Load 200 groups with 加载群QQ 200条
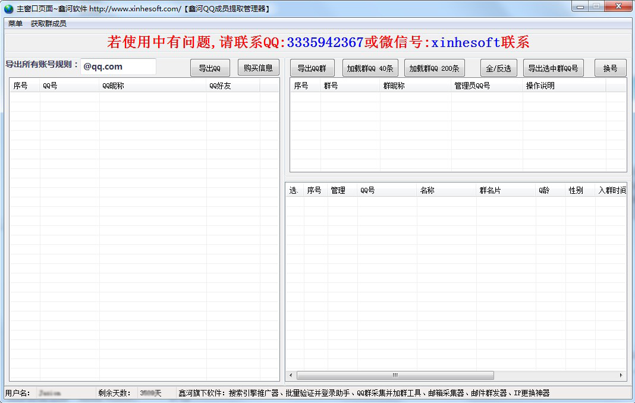 click(434, 68)
